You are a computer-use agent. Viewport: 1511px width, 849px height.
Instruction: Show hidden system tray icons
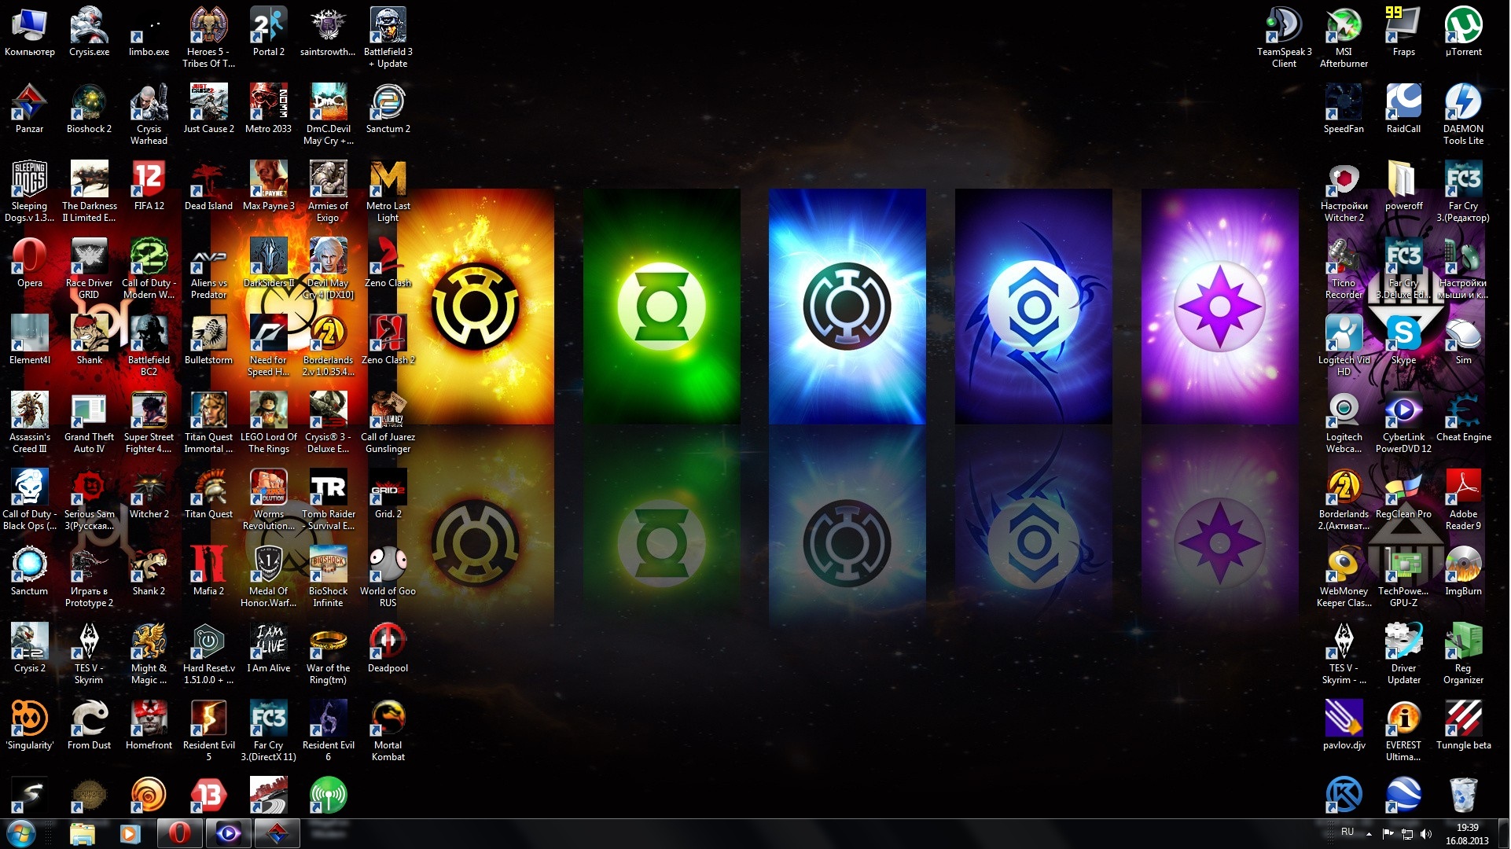tap(1369, 834)
